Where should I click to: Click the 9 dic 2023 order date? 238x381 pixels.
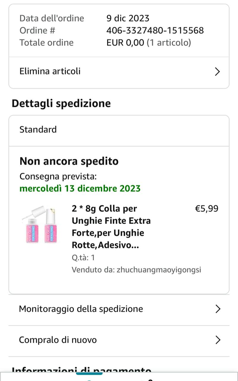pos(128,18)
